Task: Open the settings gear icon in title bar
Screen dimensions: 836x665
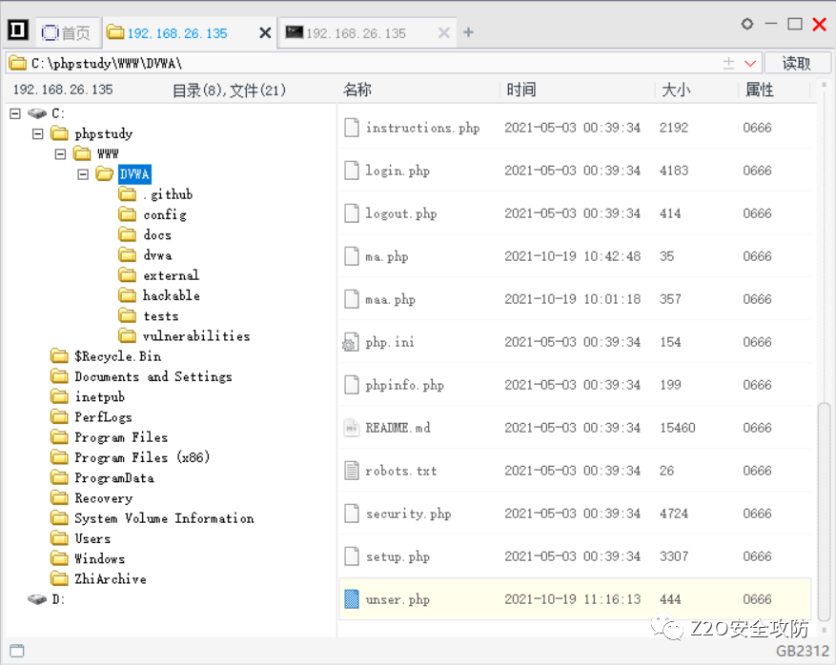Action: coord(747,24)
